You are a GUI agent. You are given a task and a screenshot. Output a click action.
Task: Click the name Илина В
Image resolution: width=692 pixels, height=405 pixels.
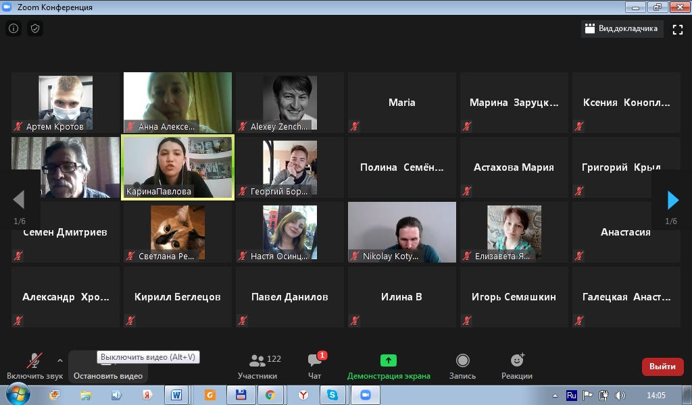pyautogui.click(x=401, y=297)
